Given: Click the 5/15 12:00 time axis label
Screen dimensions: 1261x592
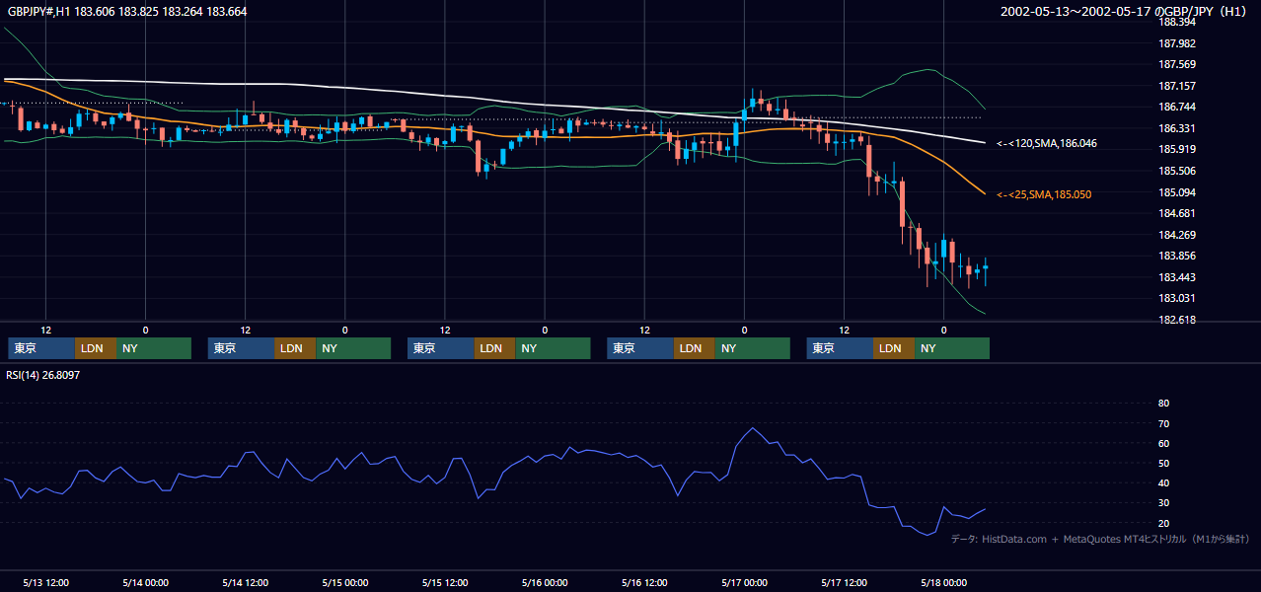Looking at the screenshot, I should [x=444, y=582].
